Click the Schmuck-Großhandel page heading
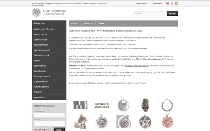 pos(106,31)
